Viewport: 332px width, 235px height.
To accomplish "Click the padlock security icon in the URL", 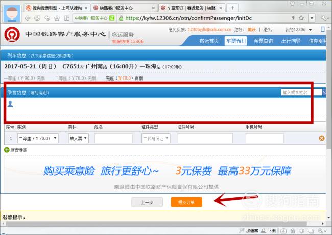I will pyautogui.click(x=121, y=18).
